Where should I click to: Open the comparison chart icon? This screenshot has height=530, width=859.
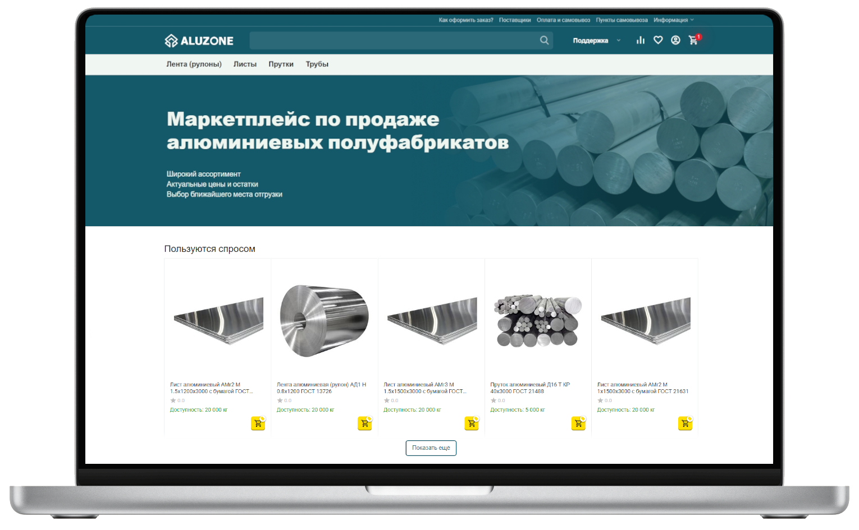click(x=641, y=40)
